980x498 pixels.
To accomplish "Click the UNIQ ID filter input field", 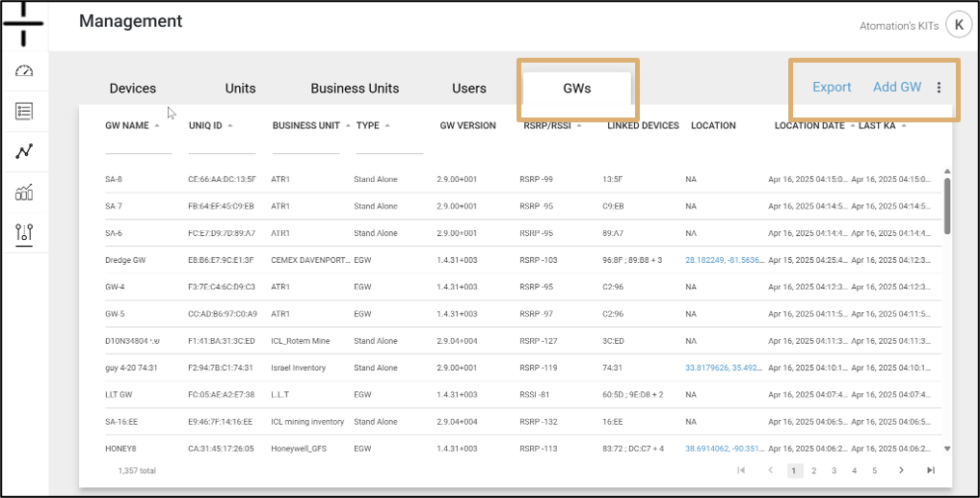I will (222, 146).
